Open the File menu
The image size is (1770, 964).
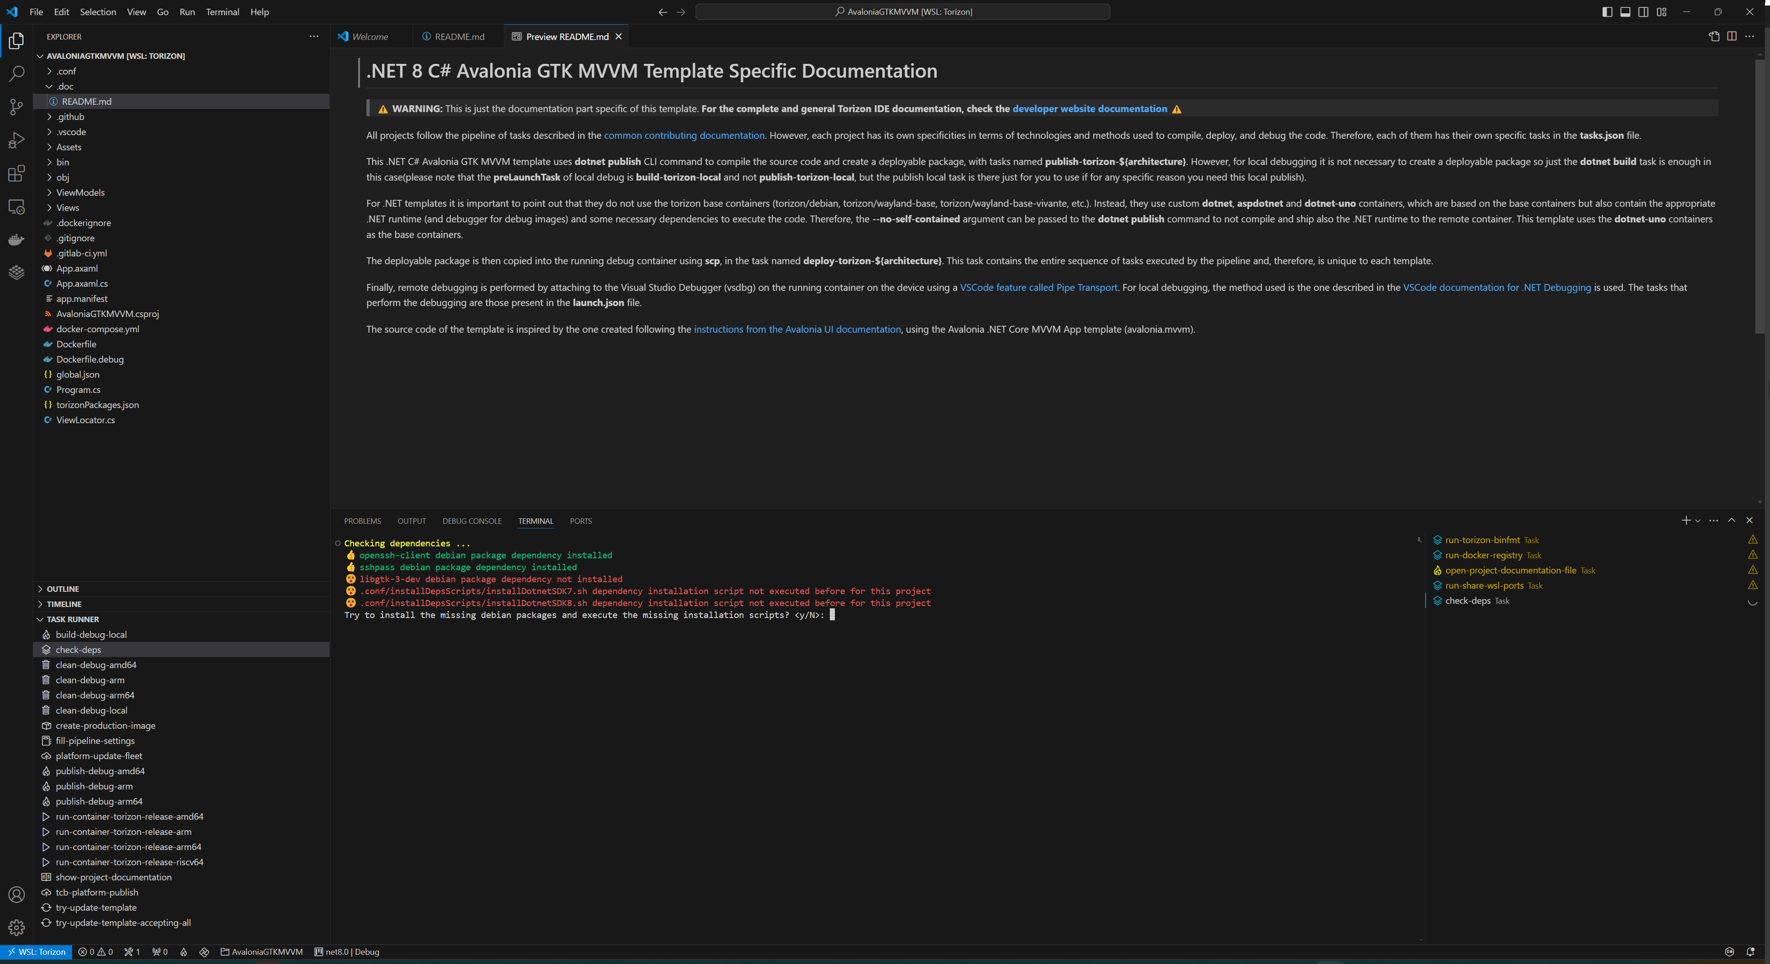[36, 11]
